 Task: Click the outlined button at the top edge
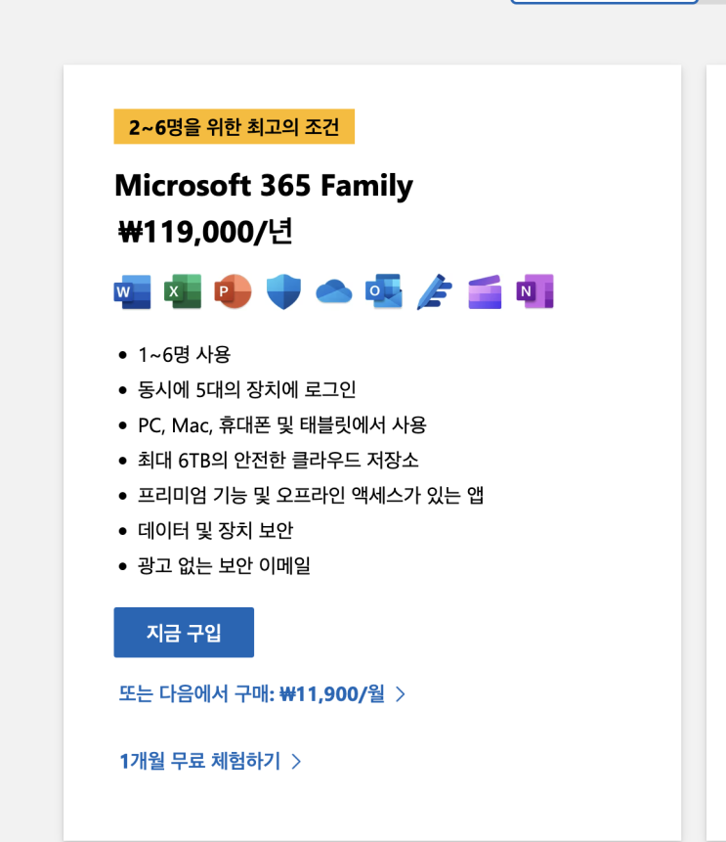click(604, 2)
